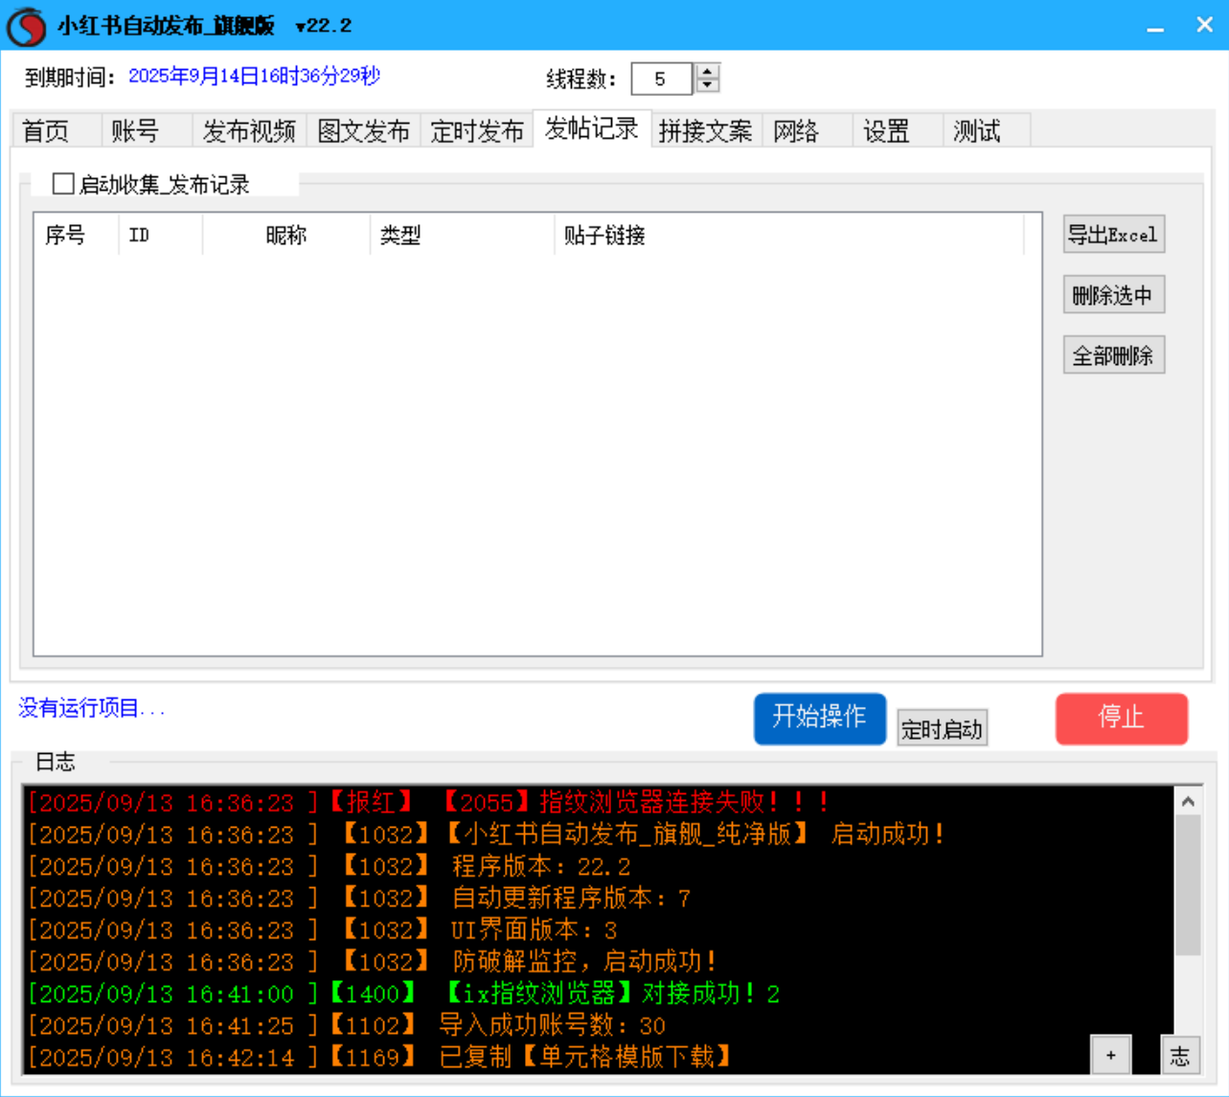The image size is (1229, 1097).
Task: Click the "志" icon at bottom right
Action: click(x=1180, y=1054)
